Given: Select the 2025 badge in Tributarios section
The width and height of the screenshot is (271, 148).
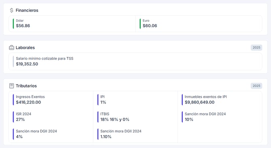Looking at the screenshot, I should coord(256,86).
